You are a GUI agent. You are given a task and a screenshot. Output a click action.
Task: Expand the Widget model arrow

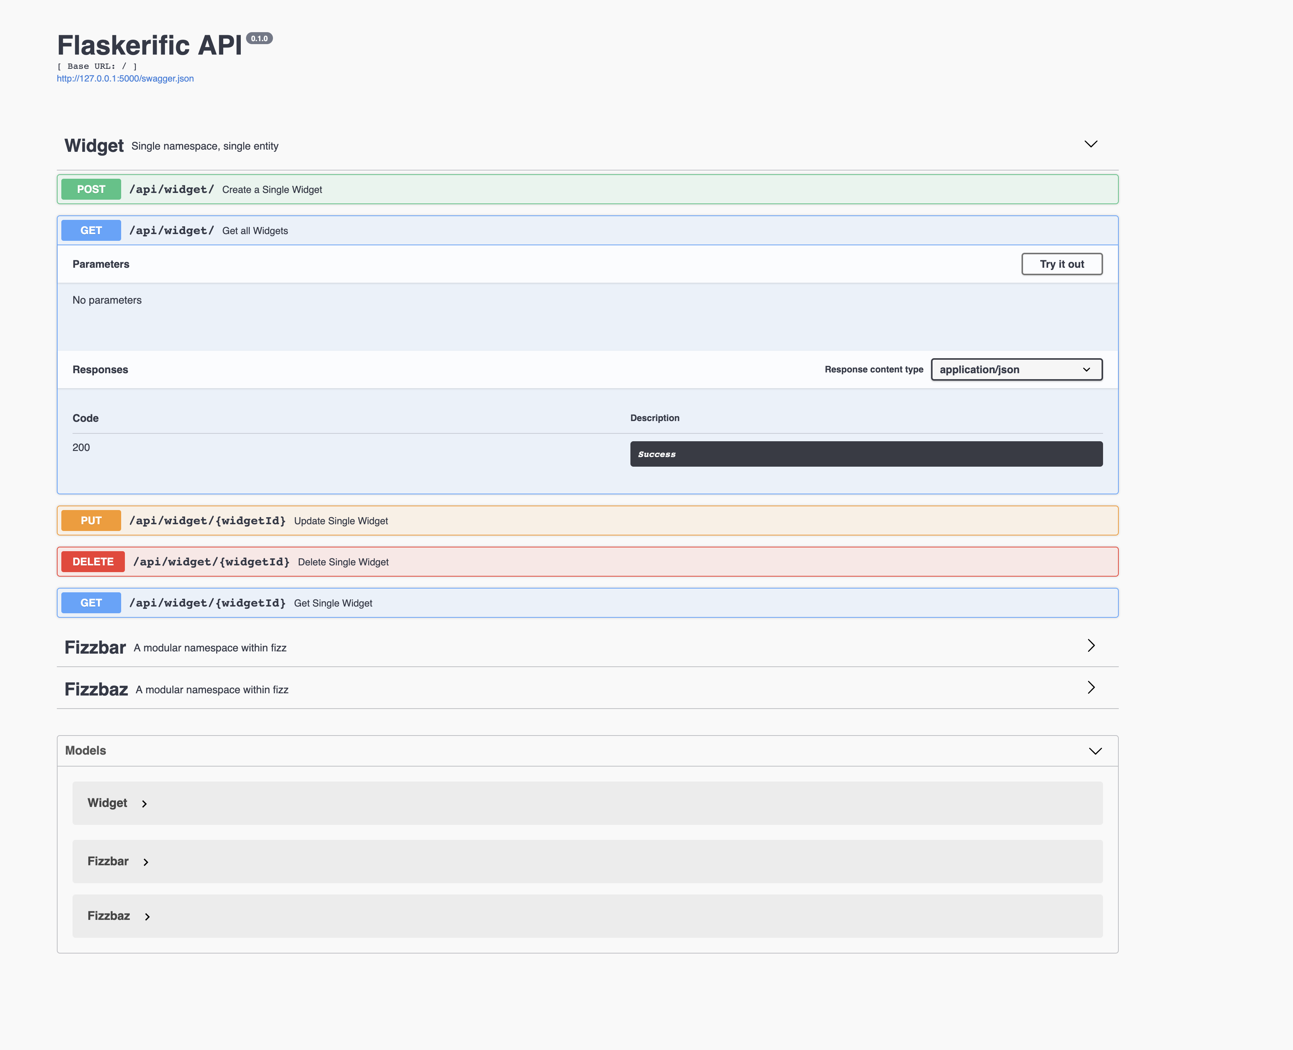point(145,804)
